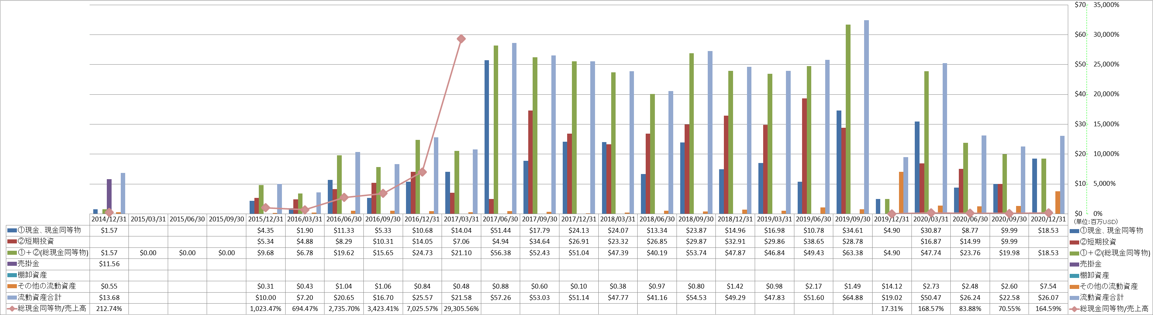Click the 212.74% ratio cell
Image resolution: width=1153 pixels, height=315 pixels.
pos(109,308)
